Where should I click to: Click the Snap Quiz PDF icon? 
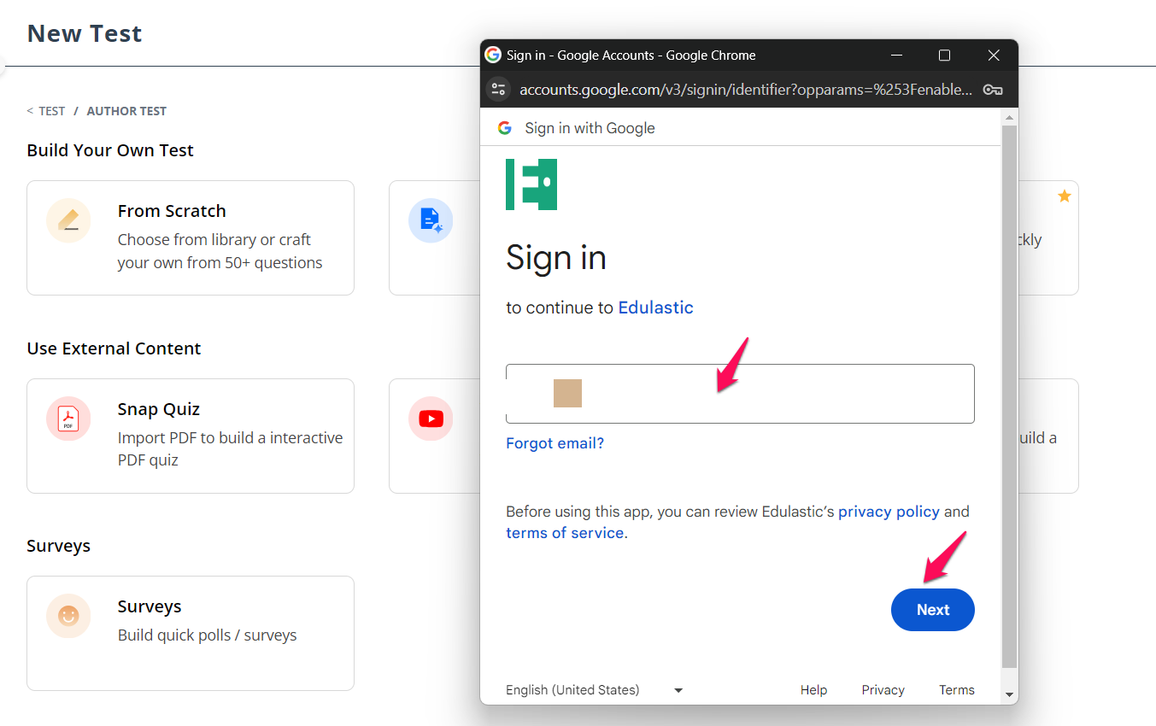[x=68, y=419]
